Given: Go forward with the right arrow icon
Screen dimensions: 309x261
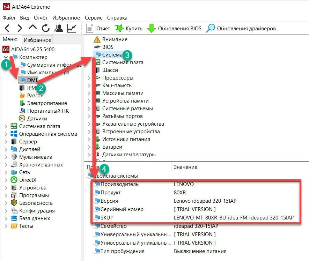Looking at the screenshot, I should tap(20, 28).
